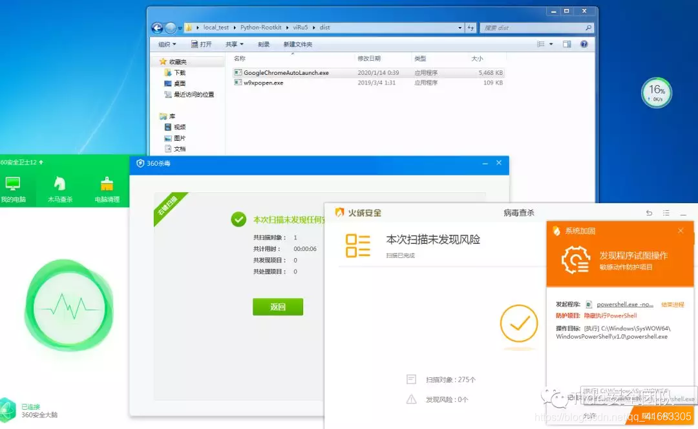Expand the arrow after Python-Rootkit breadcrumb
The height and width of the screenshot is (429, 698).
(287, 28)
